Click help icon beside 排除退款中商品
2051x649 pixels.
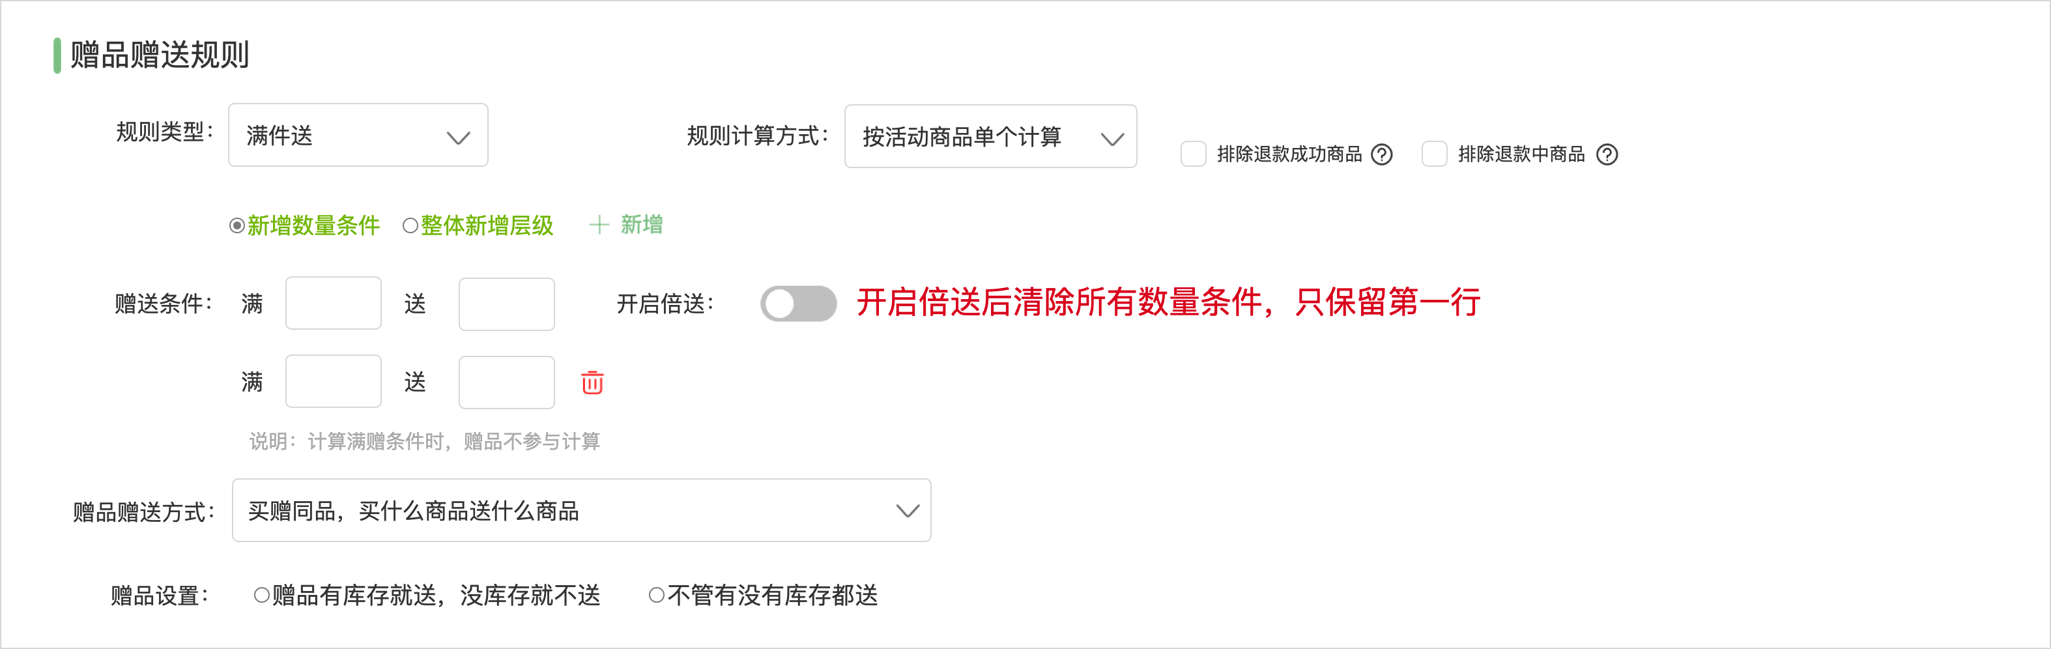tap(1607, 154)
